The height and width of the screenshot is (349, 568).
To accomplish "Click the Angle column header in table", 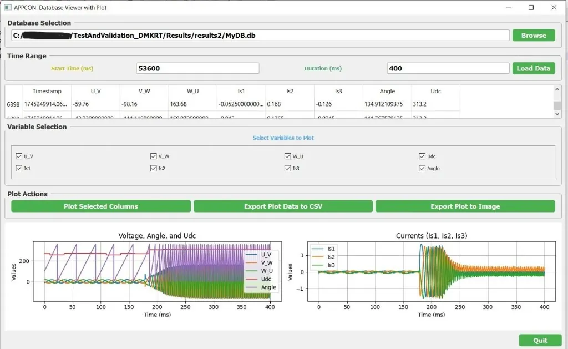I will coord(387,92).
